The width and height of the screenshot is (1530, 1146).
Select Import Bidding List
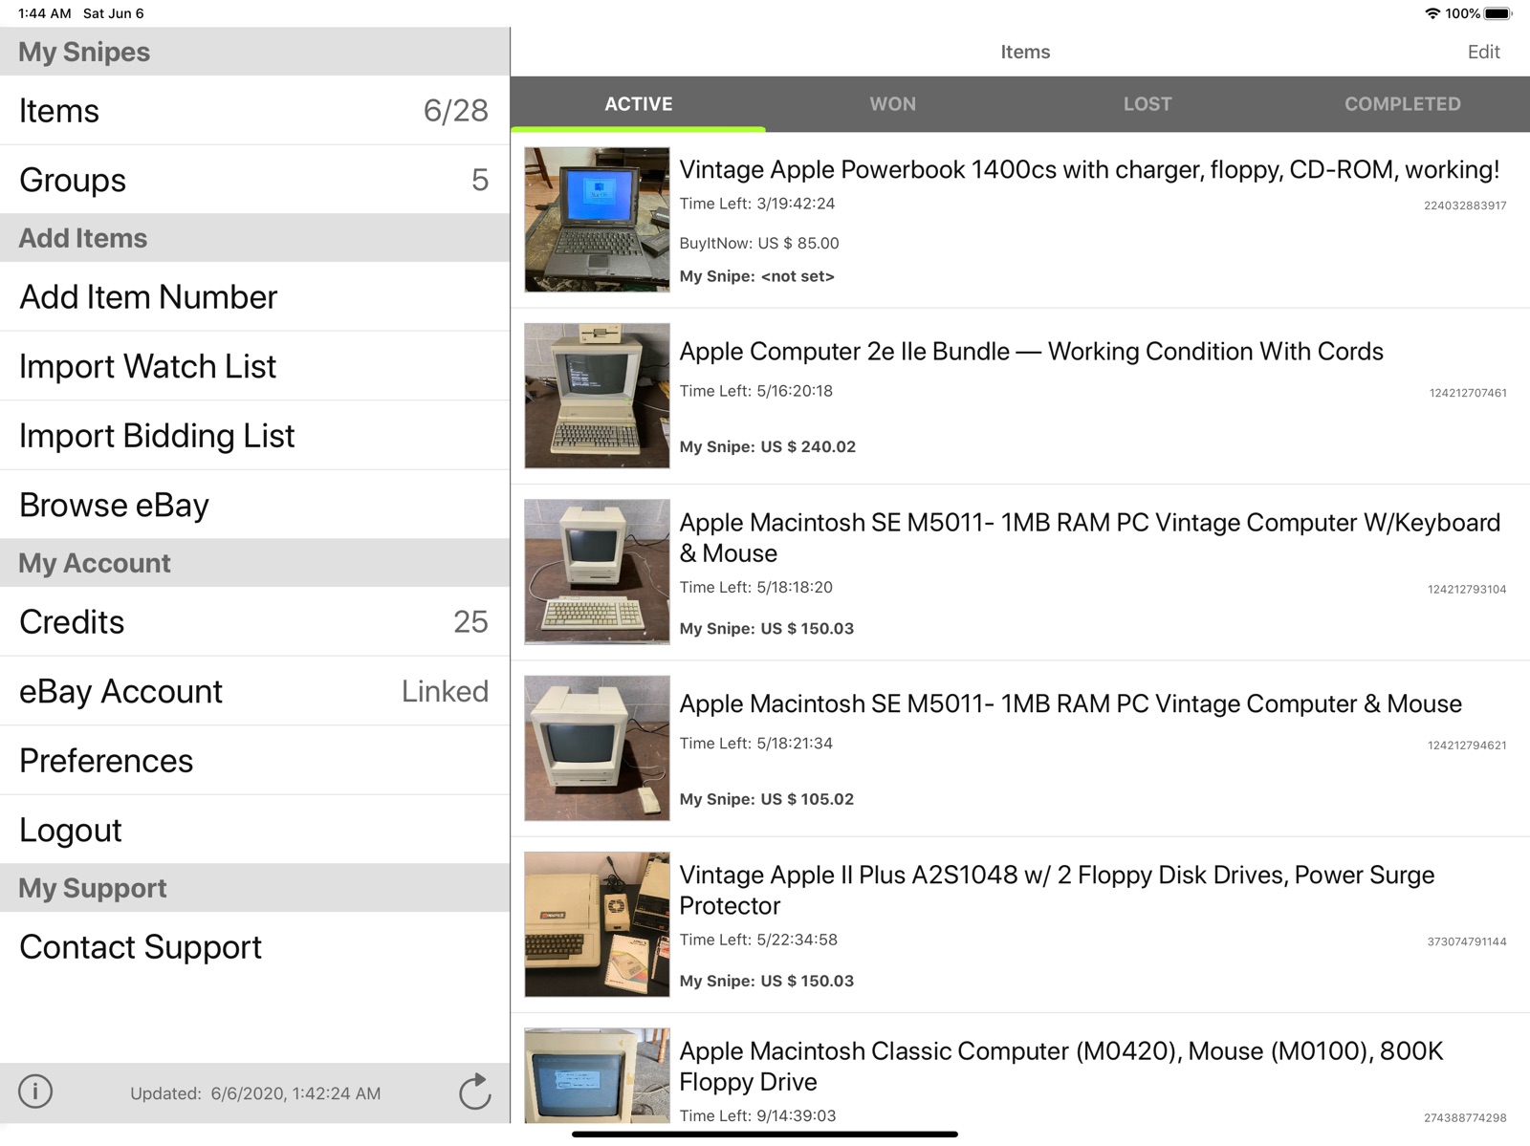(x=254, y=436)
